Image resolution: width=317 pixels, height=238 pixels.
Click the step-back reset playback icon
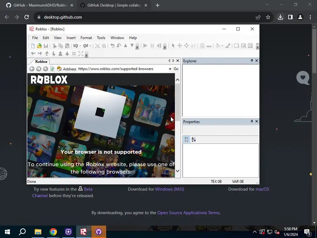[x=159, y=46]
